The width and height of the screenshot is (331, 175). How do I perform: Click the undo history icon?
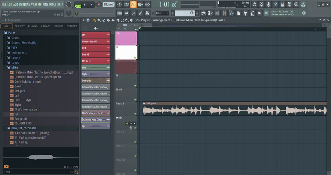[x=255, y=4]
